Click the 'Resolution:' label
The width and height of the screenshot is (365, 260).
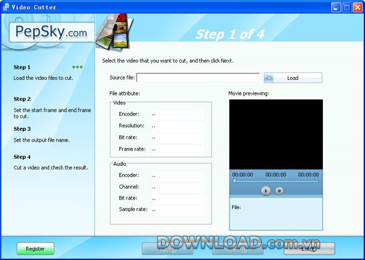pos(132,126)
